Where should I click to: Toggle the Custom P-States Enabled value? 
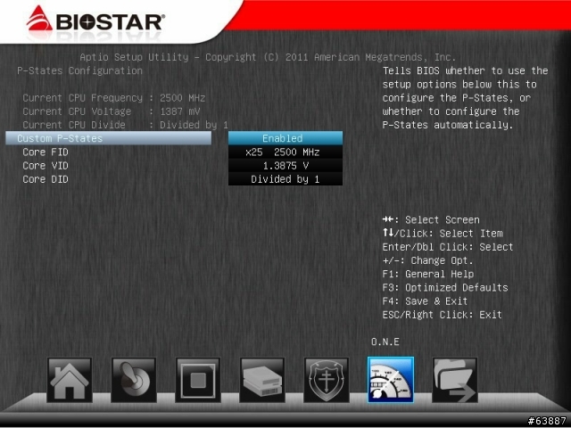click(x=285, y=138)
